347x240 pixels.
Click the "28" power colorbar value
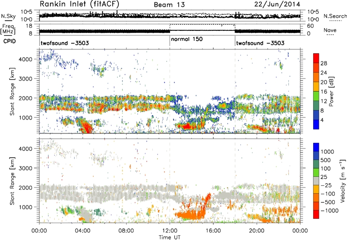324,63
